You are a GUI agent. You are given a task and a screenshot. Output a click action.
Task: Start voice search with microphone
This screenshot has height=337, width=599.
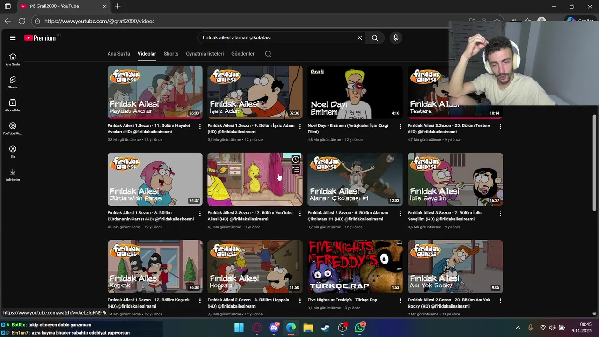(396, 38)
